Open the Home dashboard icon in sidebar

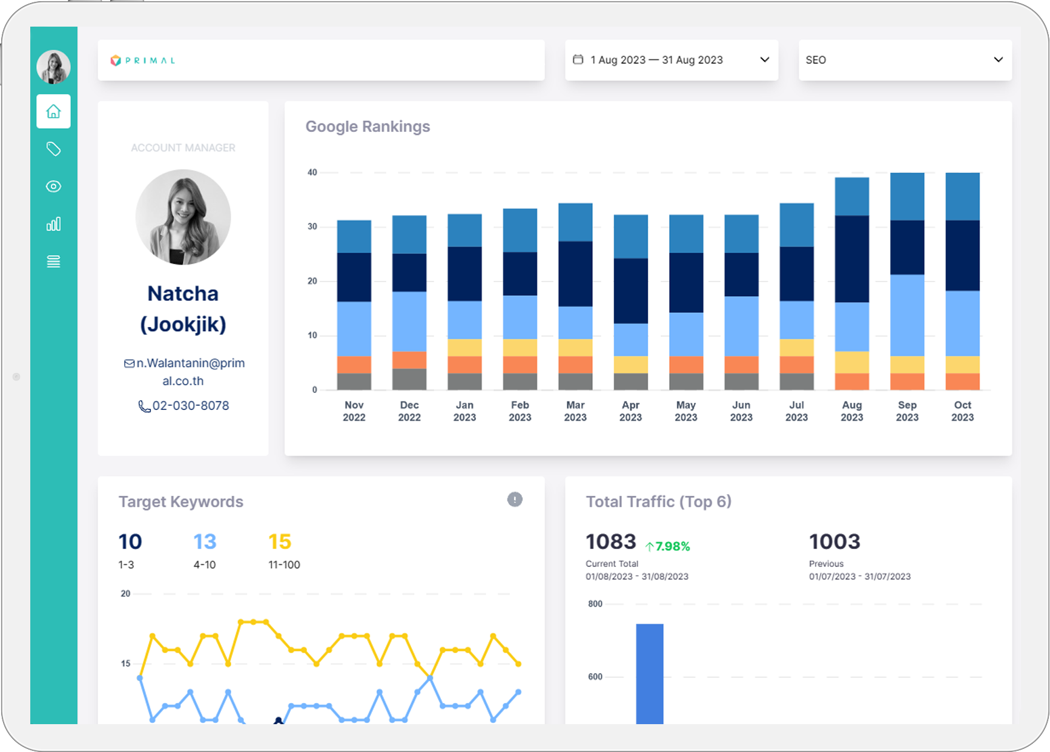53,111
